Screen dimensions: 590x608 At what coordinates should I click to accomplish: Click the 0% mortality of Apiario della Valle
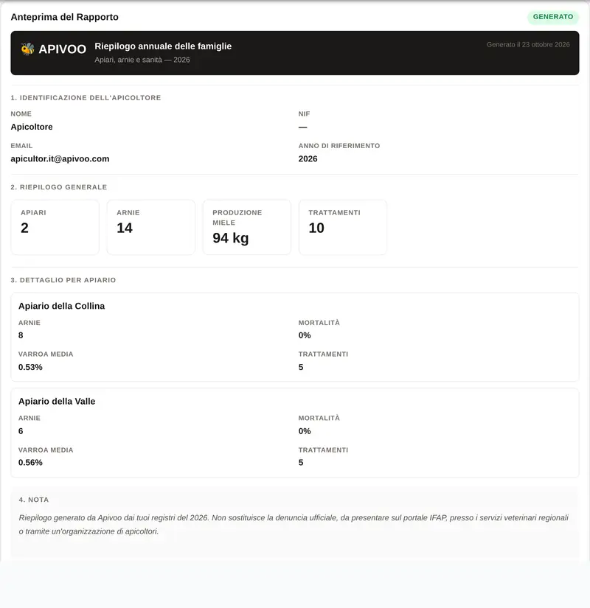tap(305, 431)
